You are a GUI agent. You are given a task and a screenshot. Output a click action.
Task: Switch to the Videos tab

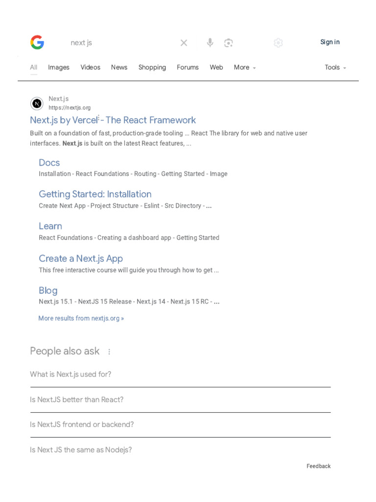point(91,68)
